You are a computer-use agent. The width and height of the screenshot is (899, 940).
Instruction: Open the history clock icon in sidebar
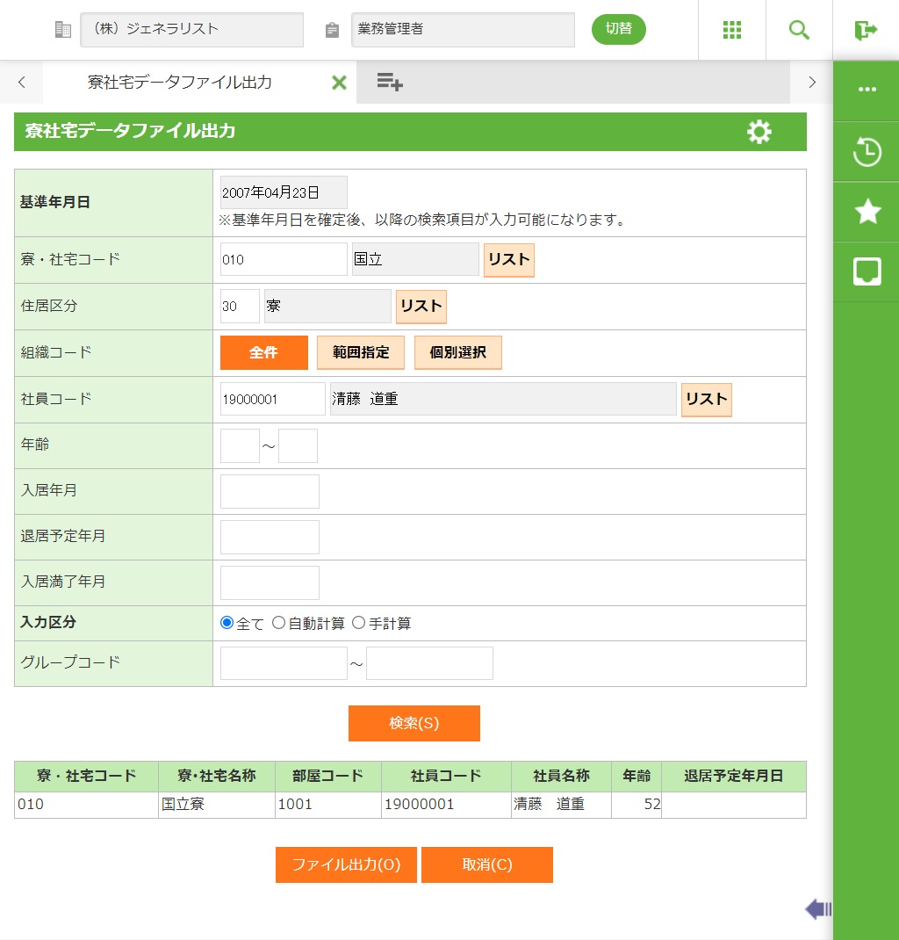(x=867, y=152)
